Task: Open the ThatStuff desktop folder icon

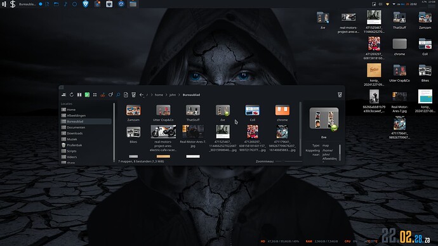Action: point(399,21)
